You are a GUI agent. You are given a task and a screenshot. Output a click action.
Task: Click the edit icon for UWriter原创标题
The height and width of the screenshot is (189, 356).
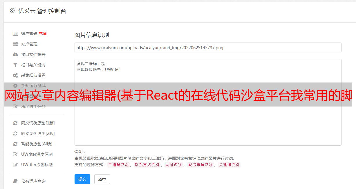15,165
